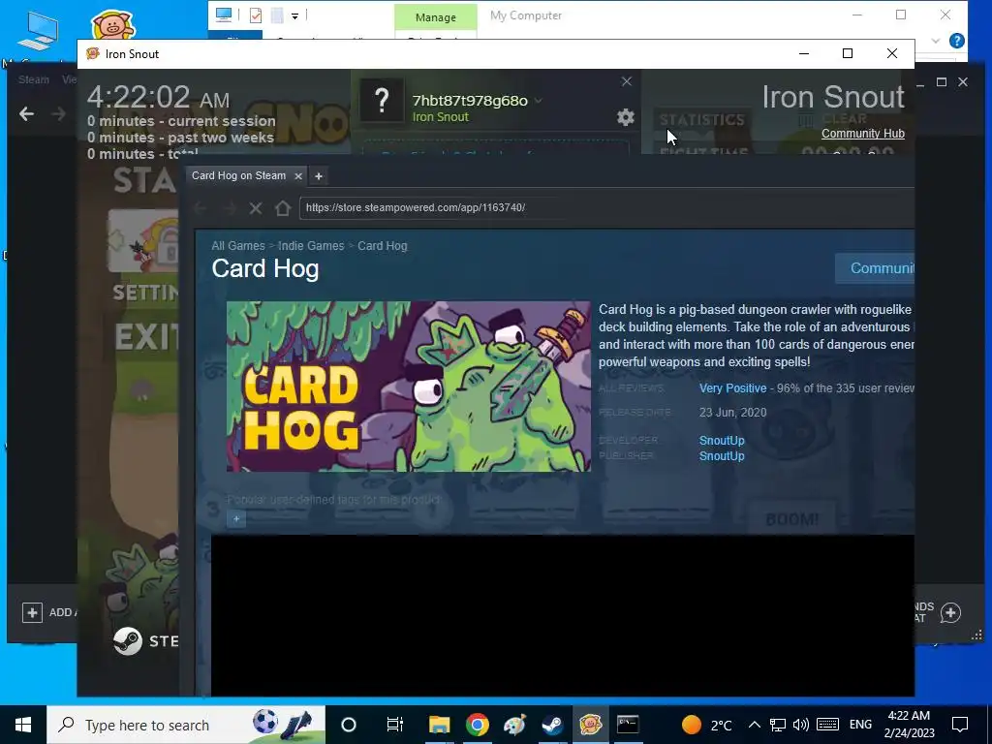Click the store URL address field

click(x=606, y=207)
